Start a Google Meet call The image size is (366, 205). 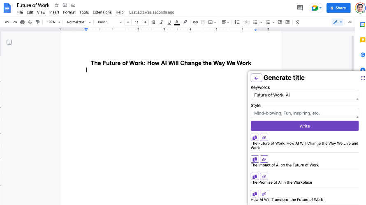tap(316, 8)
